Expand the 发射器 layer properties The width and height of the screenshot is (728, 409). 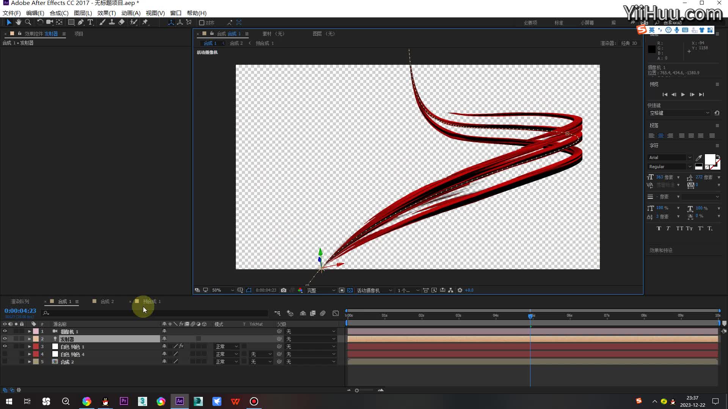tap(29, 339)
